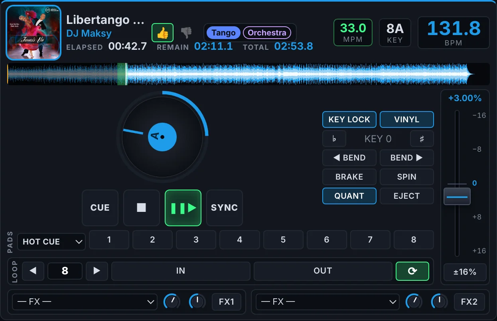Trigger hot cue pad 1
The image size is (497, 321).
(x=109, y=240)
